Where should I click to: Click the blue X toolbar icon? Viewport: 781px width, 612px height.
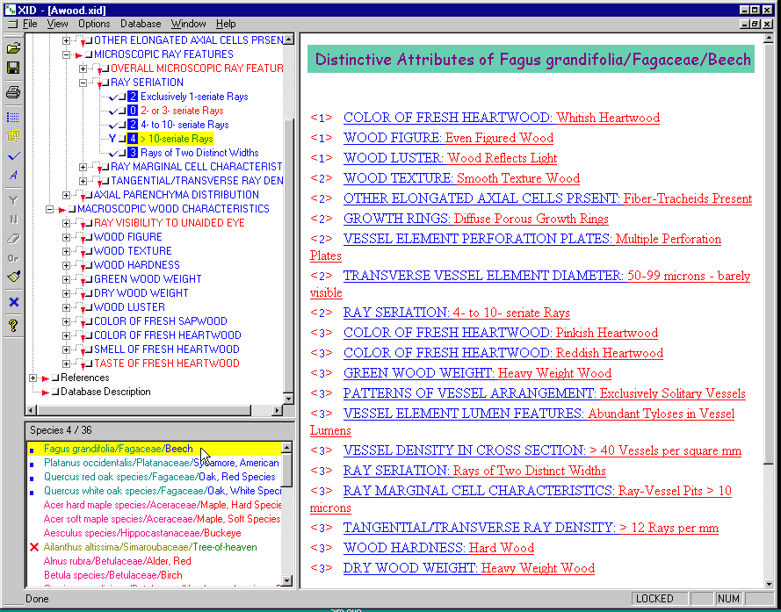point(13,302)
